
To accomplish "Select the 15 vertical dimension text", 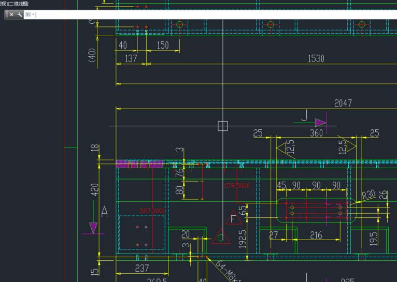I will pos(94,272).
